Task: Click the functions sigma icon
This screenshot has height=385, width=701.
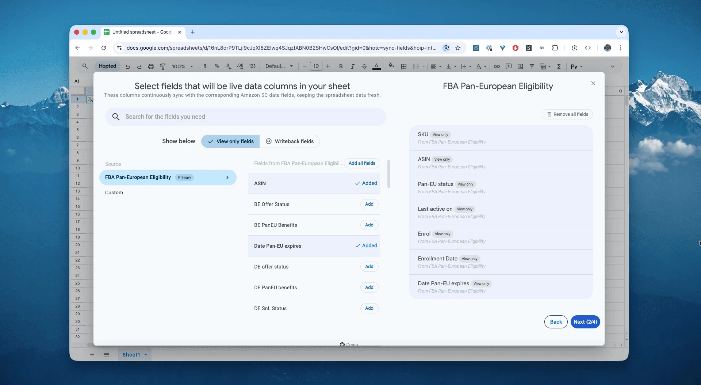Action: pos(559,66)
